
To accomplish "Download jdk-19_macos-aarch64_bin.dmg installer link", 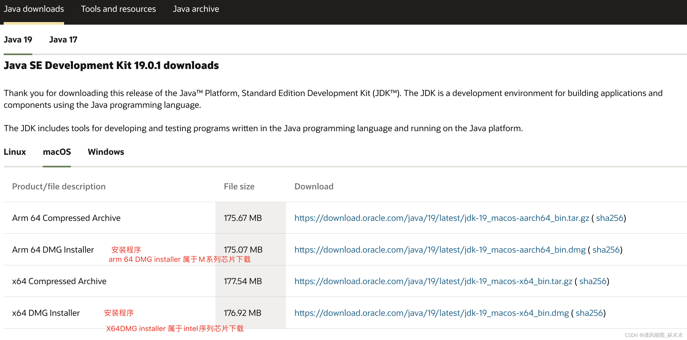I will (440, 250).
